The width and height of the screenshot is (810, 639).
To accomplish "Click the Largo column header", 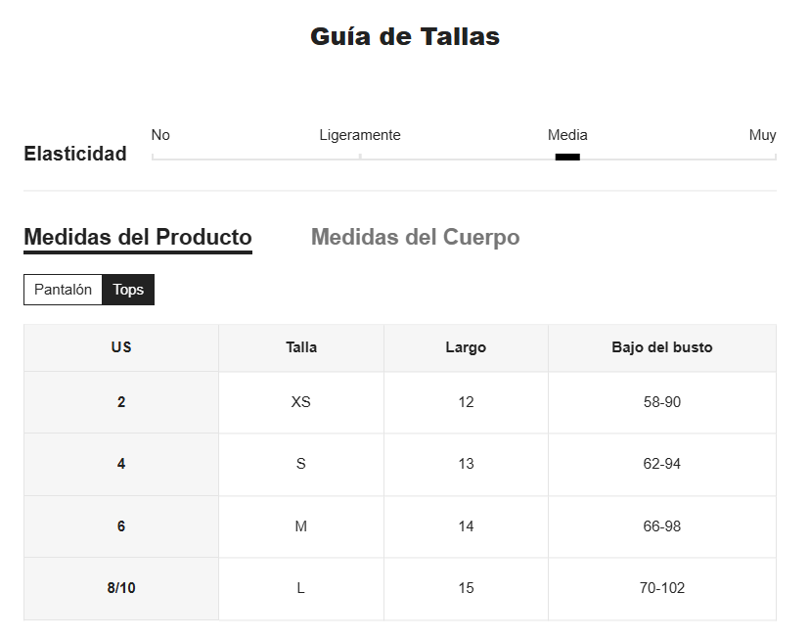I will [x=466, y=347].
